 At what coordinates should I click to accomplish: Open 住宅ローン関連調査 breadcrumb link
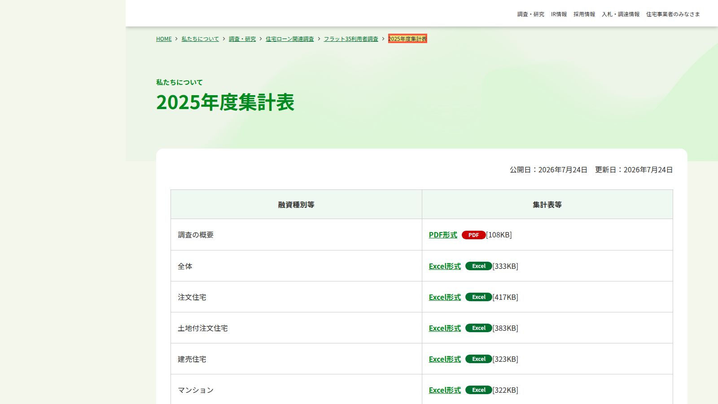pyautogui.click(x=290, y=39)
